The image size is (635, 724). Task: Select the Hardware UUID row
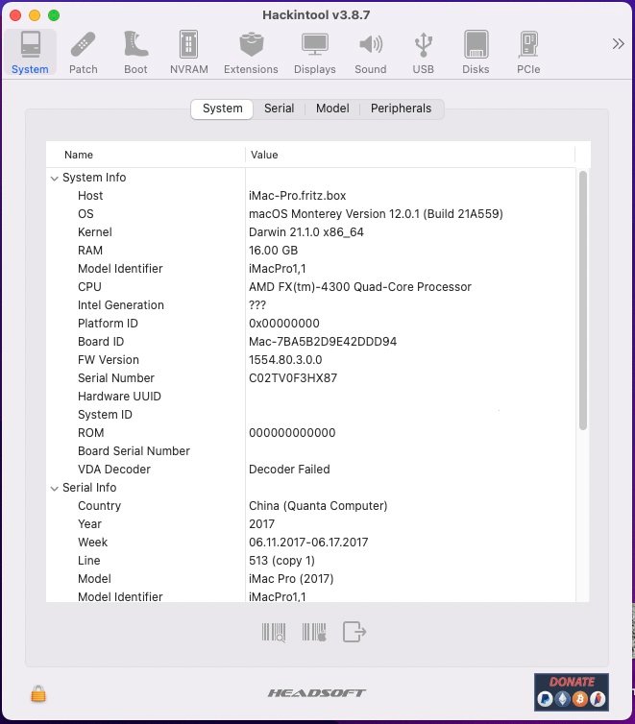(311, 397)
